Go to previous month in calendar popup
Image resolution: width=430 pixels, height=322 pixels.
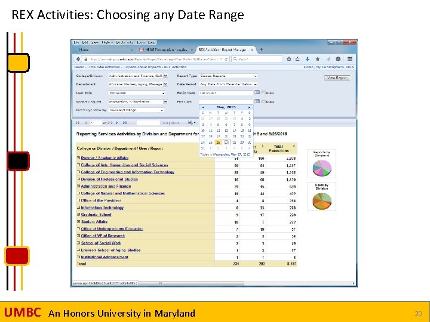tap(203, 107)
